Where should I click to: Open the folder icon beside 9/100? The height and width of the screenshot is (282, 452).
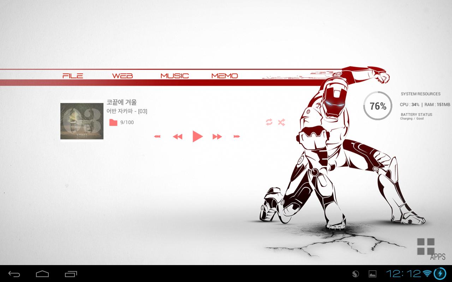coord(113,122)
